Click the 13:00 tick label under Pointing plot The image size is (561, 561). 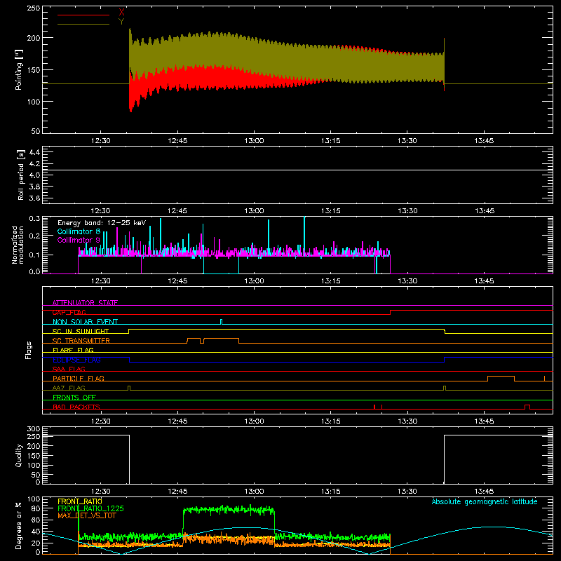click(x=254, y=141)
